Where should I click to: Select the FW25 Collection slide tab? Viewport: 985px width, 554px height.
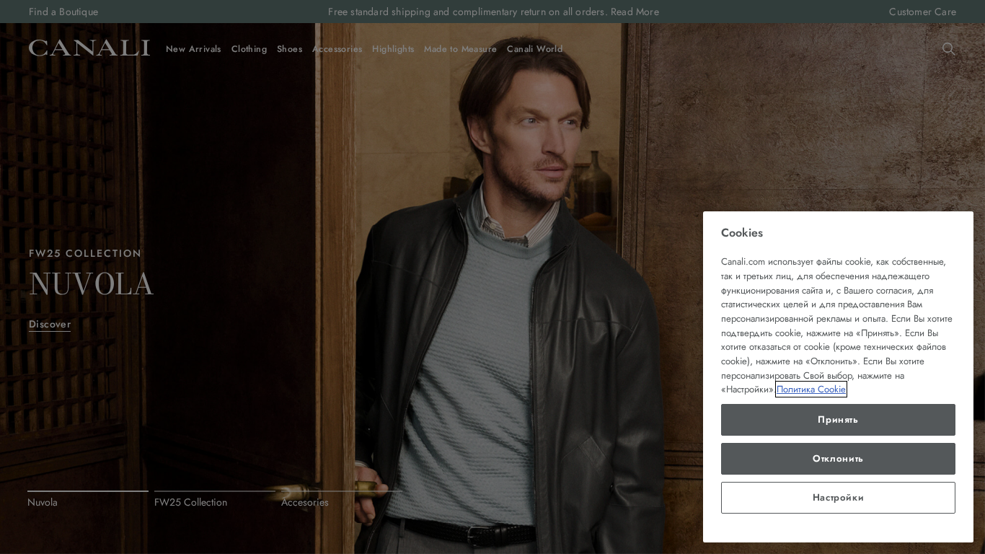[x=215, y=501]
